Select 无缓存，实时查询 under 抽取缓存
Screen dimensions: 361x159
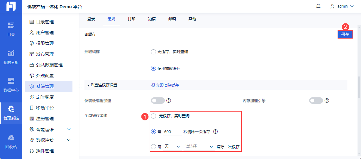point(153,52)
